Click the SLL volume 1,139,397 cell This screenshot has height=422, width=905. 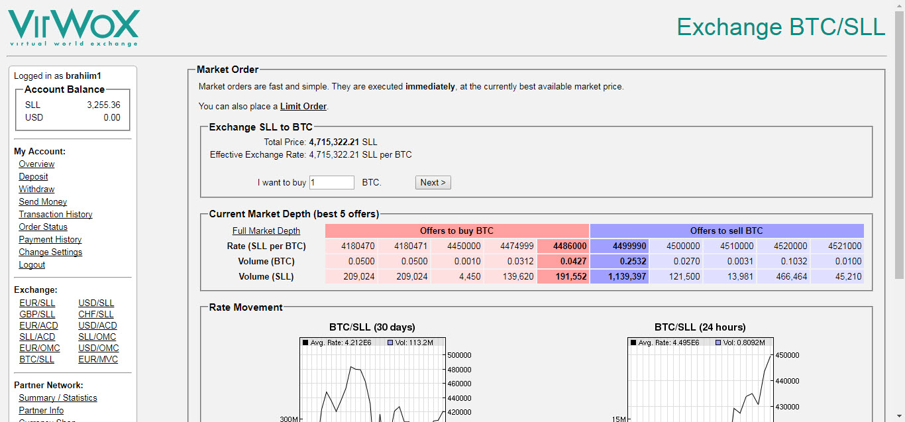point(619,277)
